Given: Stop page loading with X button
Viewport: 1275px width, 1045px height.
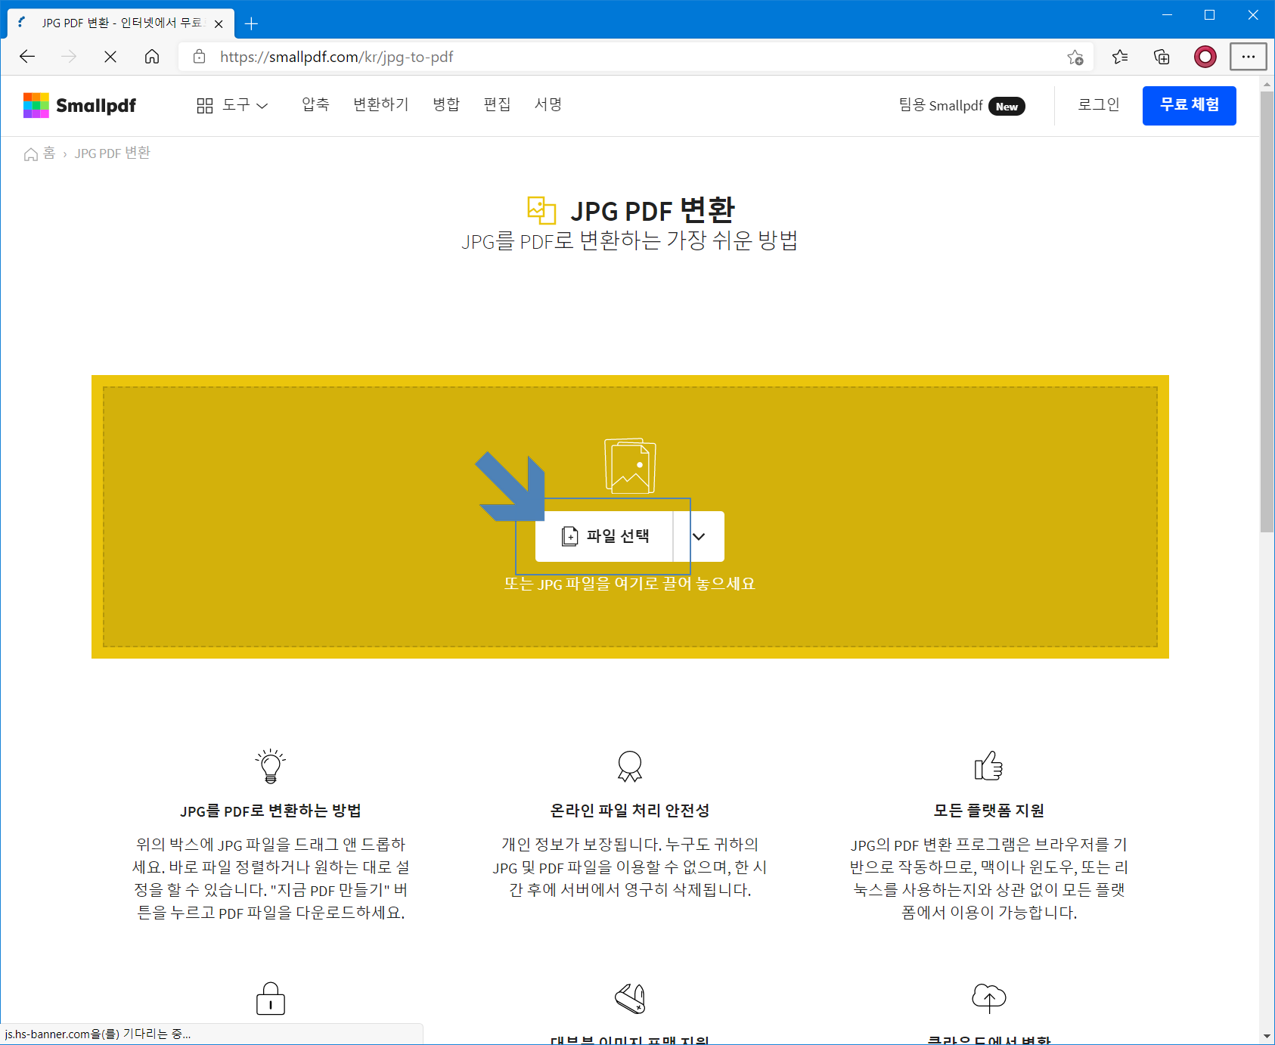Looking at the screenshot, I should (x=110, y=57).
